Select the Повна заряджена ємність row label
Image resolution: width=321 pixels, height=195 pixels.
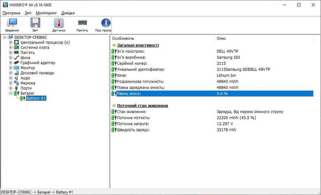[x=141, y=88]
